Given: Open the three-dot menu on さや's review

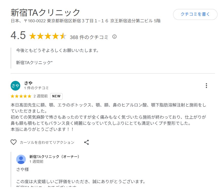Looking at the screenshot, I should coord(206,86).
